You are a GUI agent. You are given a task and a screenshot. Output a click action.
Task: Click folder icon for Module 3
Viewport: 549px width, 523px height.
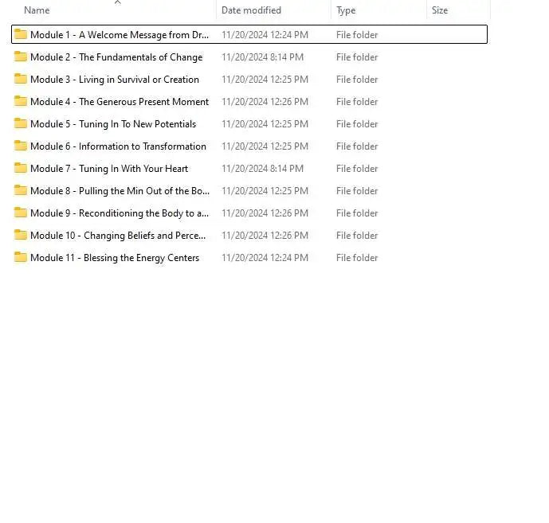[21, 79]
